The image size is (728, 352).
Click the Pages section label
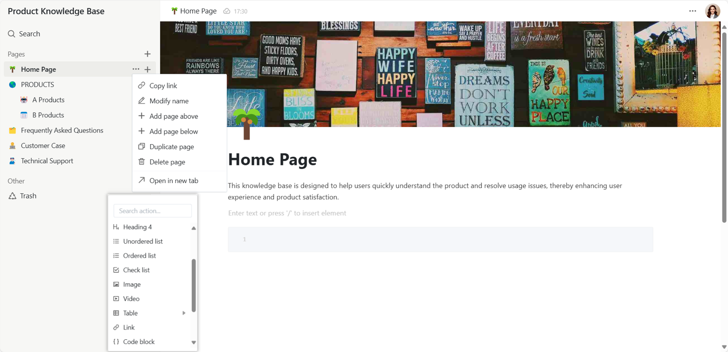pos(16,54)
